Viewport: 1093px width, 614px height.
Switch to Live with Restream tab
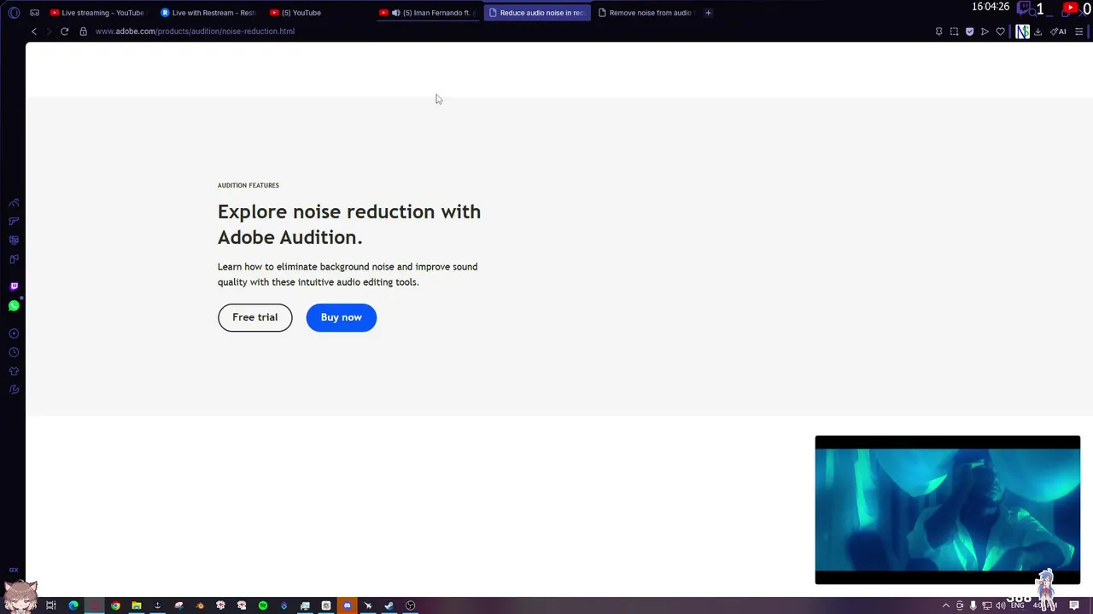pyautogui.click(x=208, y=13)
